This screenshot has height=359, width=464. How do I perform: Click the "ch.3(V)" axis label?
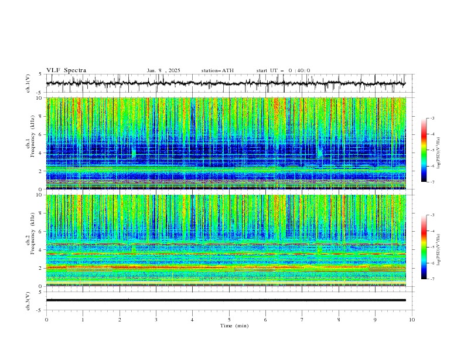(x=28, y=301)
